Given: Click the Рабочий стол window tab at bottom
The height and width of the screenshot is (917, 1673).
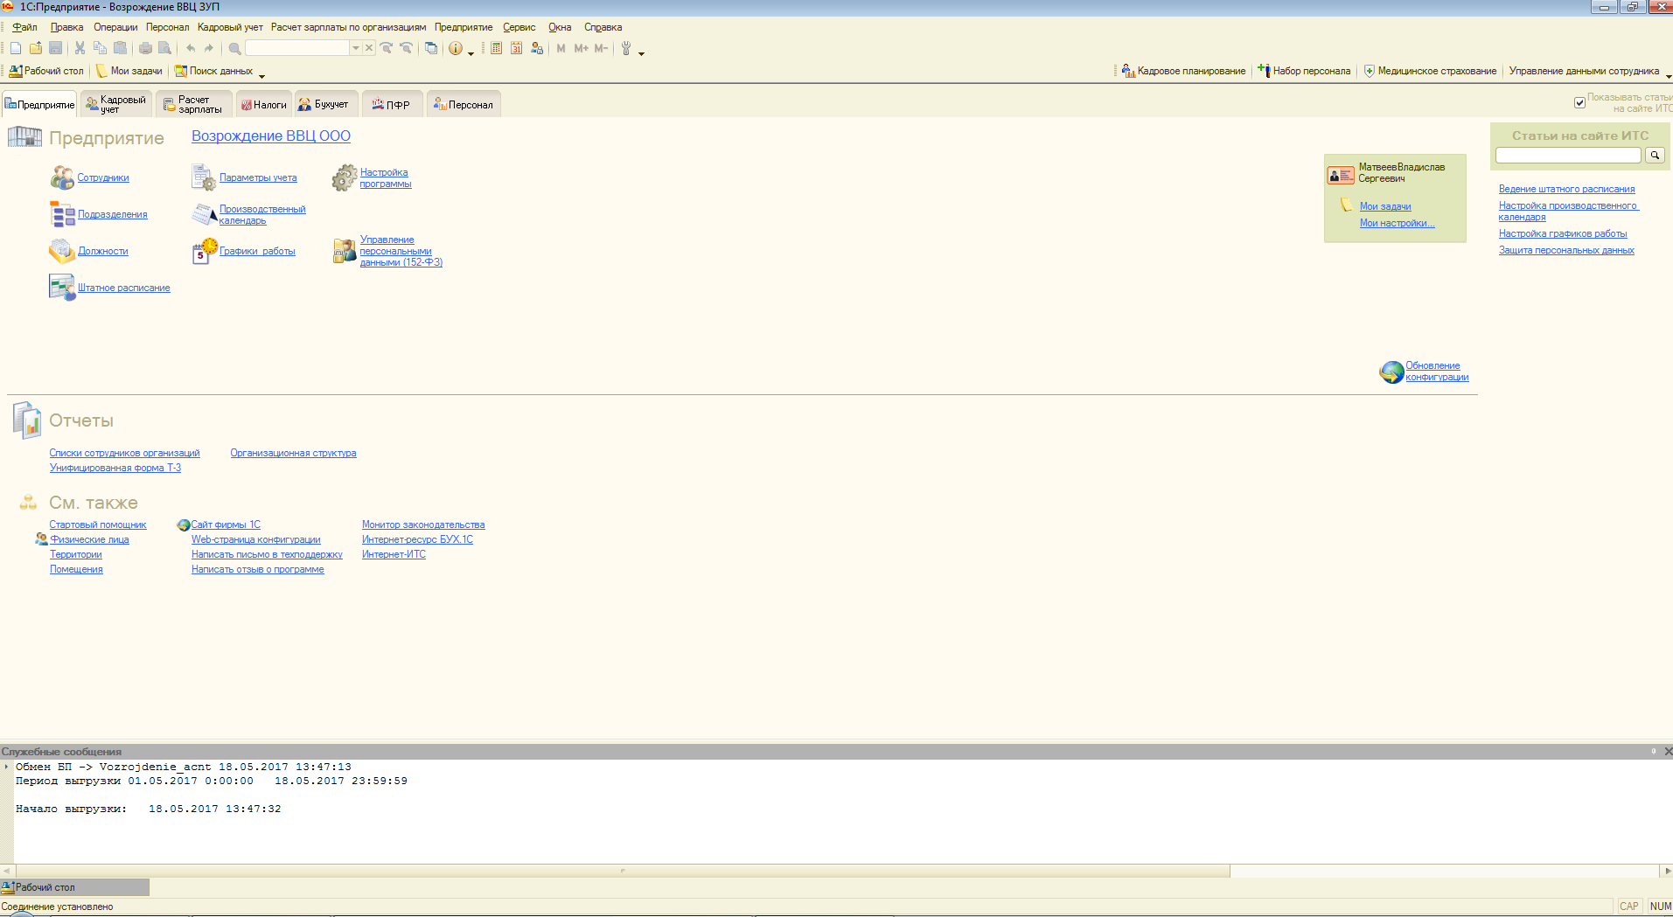Looking at the screenshot, I should pos(74,887).
